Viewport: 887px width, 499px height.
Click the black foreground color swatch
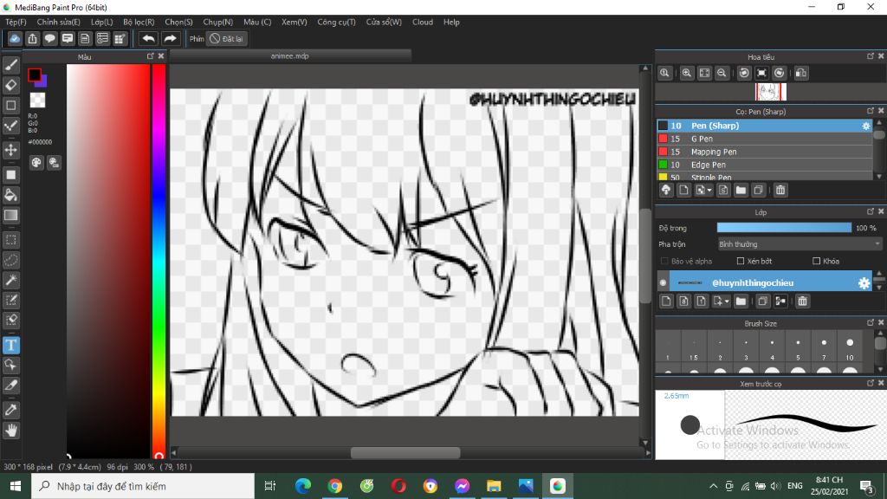point(35,75)
